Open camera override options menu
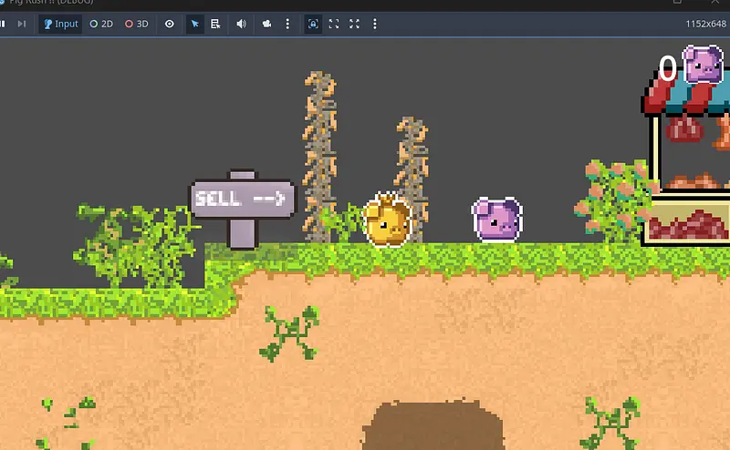Screen dimensions: 730x450 [287, 24]
